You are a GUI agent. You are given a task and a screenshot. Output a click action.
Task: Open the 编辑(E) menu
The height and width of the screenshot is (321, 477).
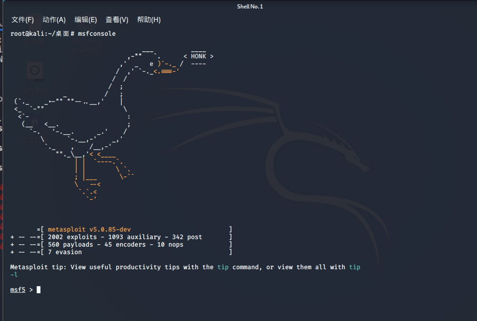86,20
